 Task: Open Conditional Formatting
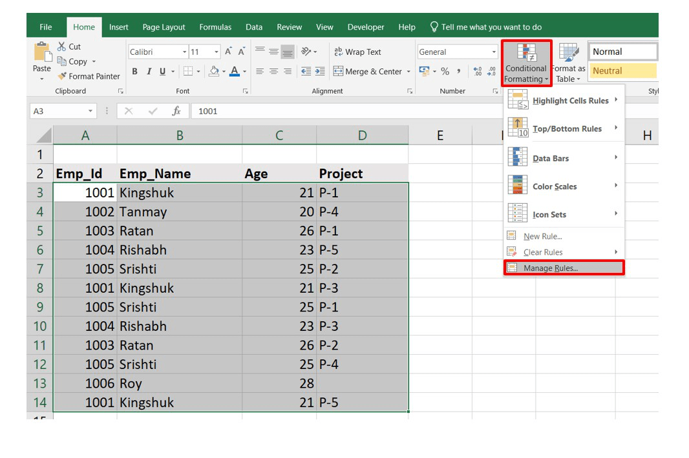click(x=526, y=63)
